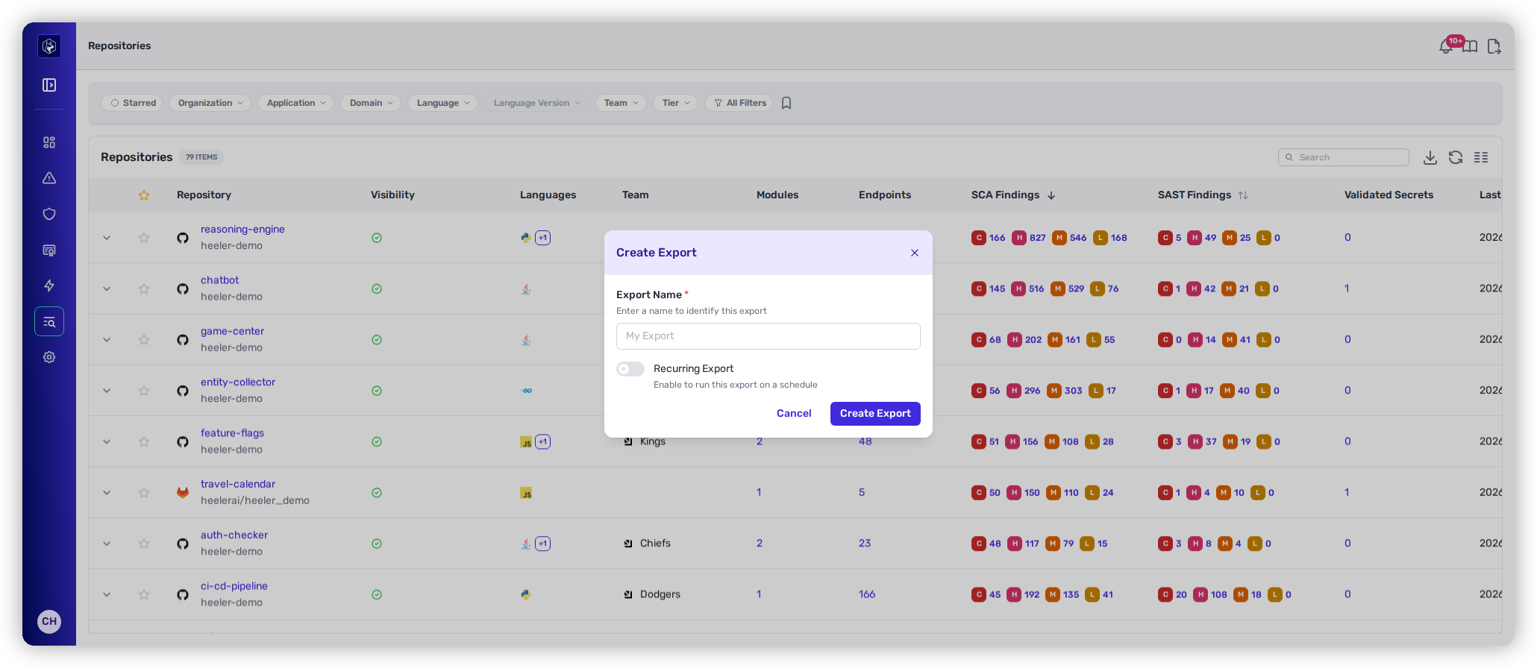Star the game-center repository
1537x668 pixels.
tap(144, 340)
